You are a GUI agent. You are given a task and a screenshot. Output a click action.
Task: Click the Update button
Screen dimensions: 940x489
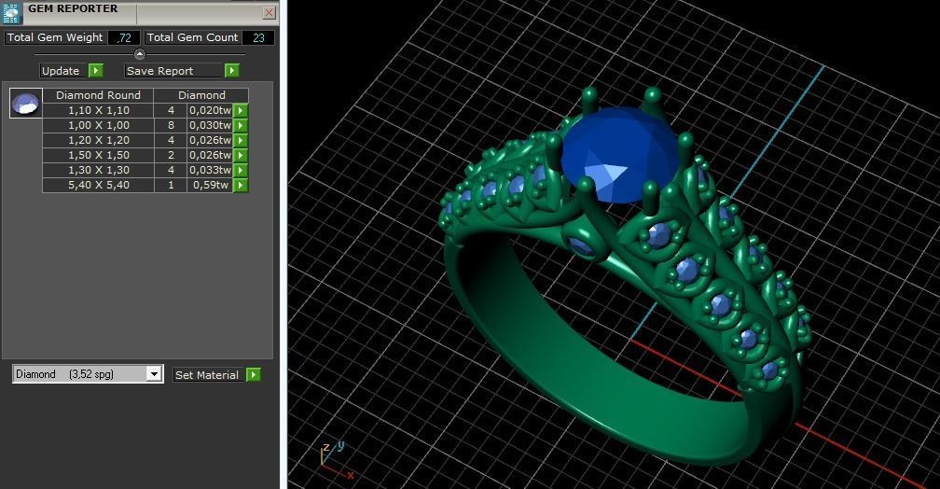(63, 71)
